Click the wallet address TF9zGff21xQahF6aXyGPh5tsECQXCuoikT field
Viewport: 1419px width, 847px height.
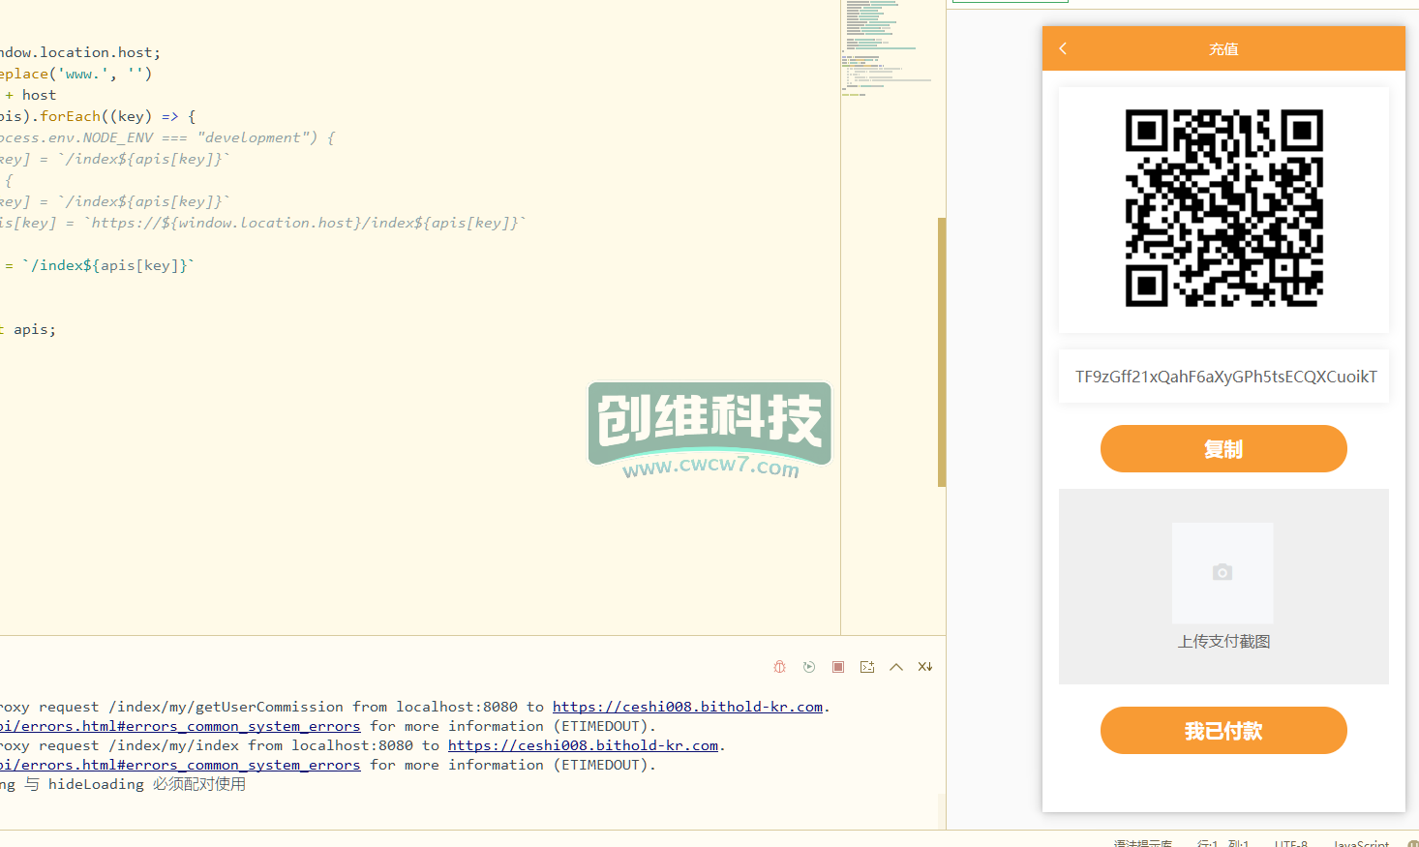pyautogui.click(x=1224, y=377)
